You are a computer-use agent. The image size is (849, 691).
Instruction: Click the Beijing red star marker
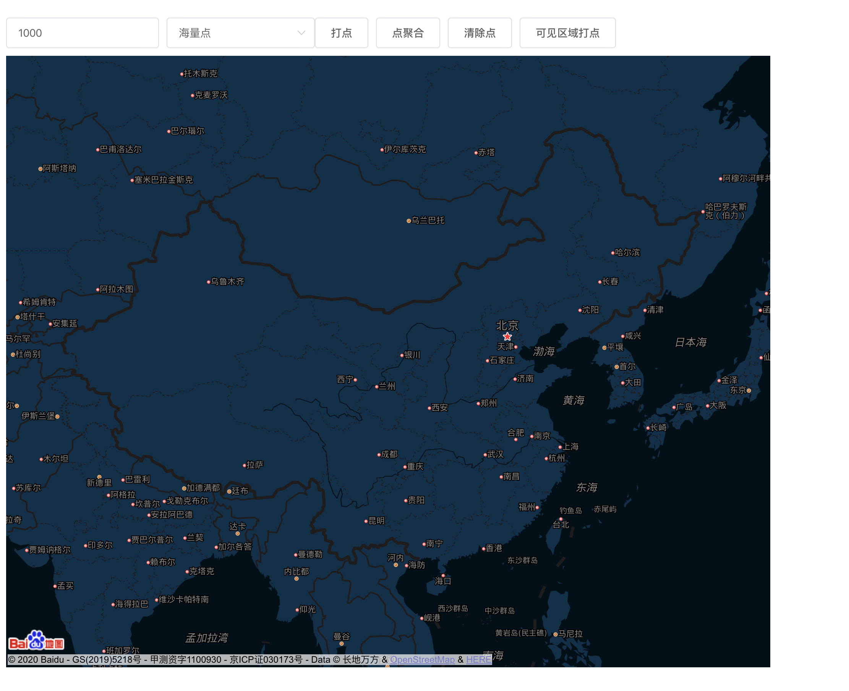click(507, 337)
